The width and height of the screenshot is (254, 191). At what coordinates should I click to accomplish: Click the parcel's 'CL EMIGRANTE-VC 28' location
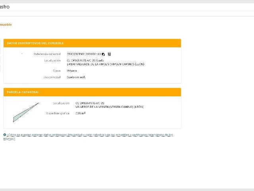point(90,103)
